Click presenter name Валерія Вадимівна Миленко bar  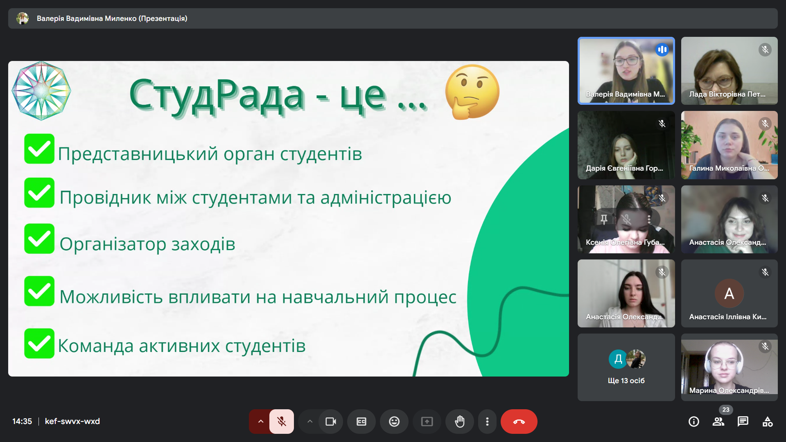[x=112, y=18]
